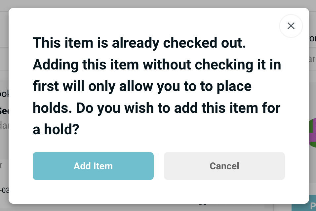Click the Cancel label inside the gray button
Viewport: 316px width, 211px height.
[x=224, y=166]
